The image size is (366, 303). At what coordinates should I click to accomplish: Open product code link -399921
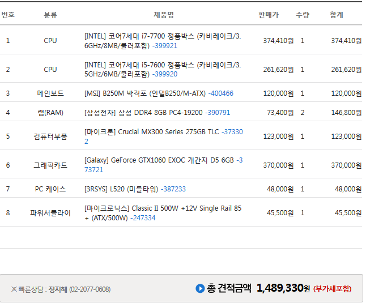coord(165,46)
